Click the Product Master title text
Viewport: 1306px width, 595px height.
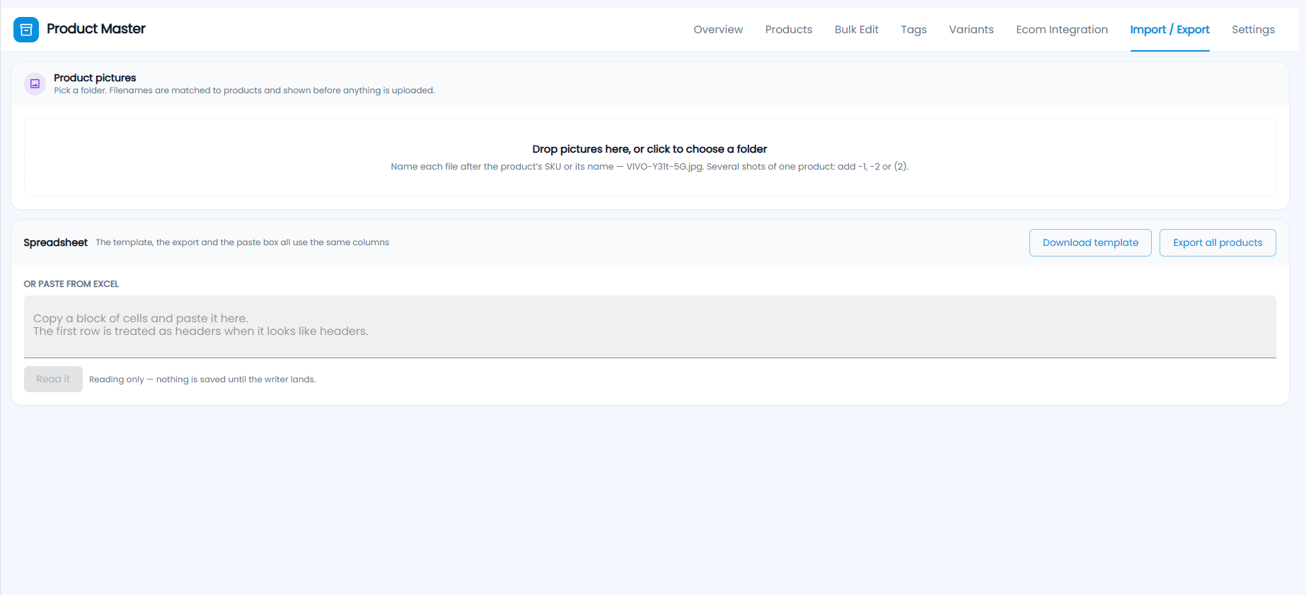coord(96,29)
